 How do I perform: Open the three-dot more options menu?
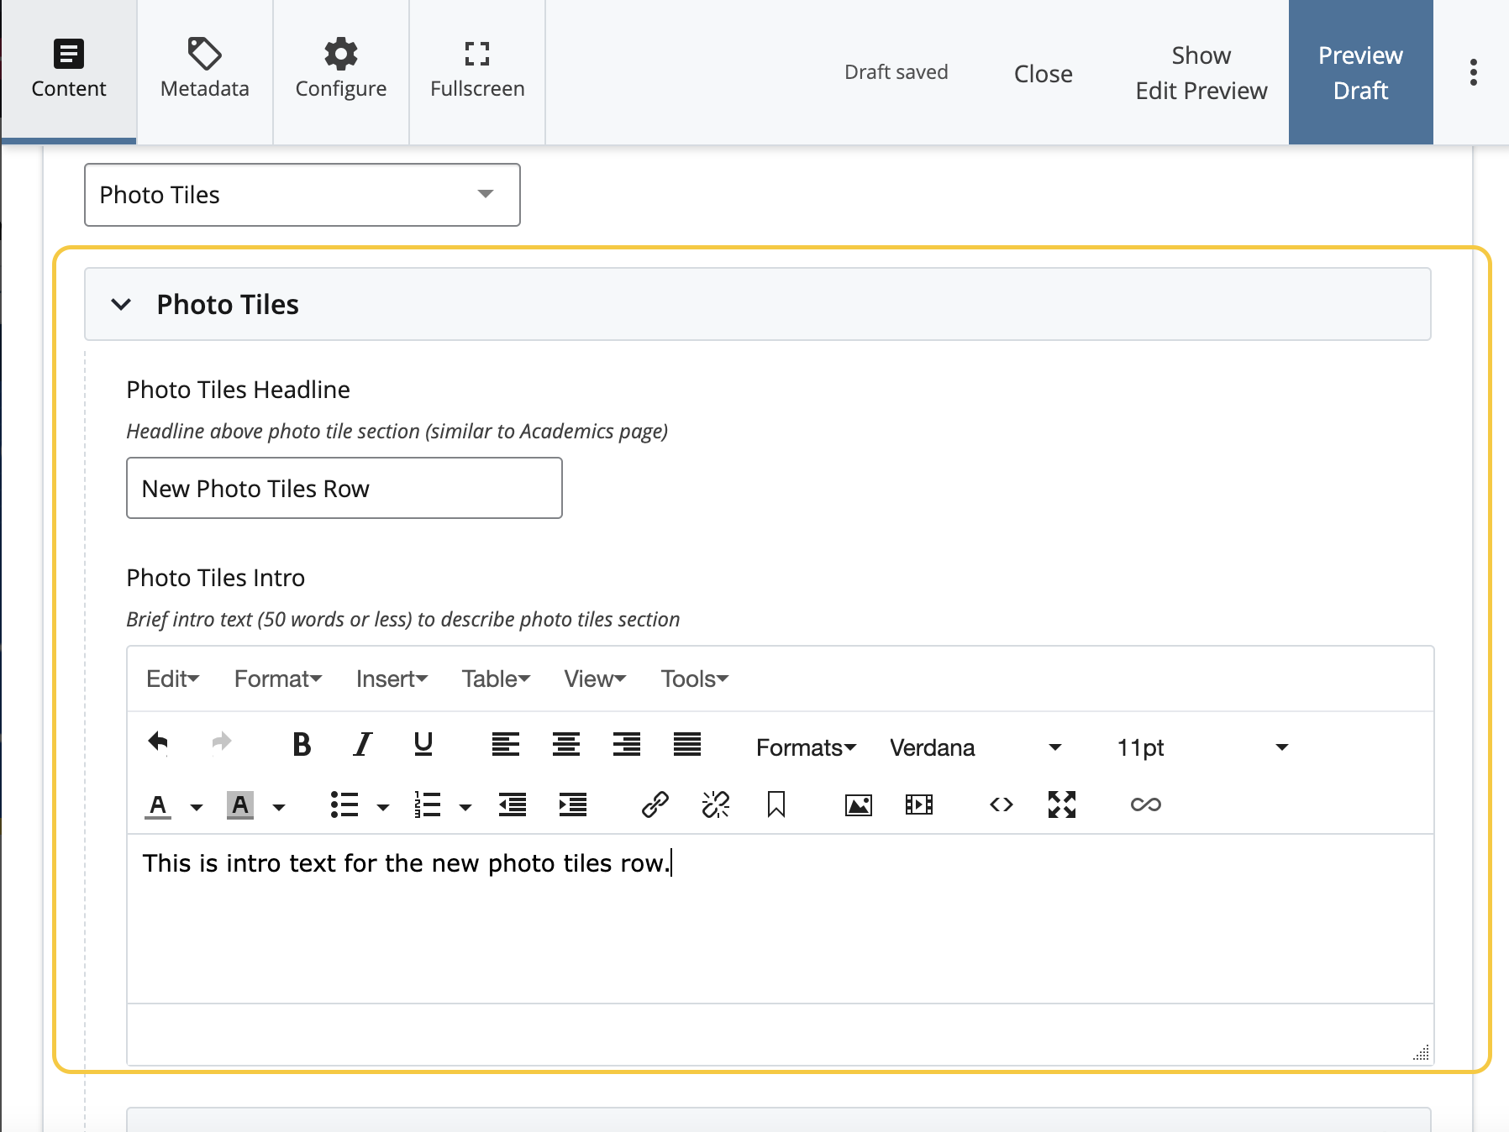tap(1474, 72)
